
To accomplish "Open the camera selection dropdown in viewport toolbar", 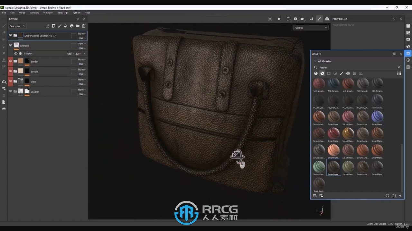I will (303, 19).
